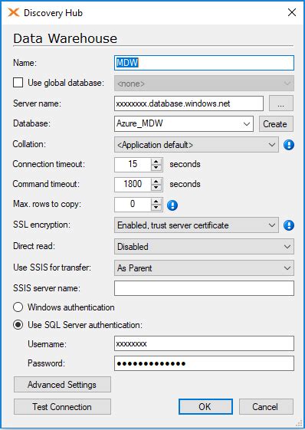Screen dimensions: 305x430
Task: Open the Use SSIS for transfer dropdown
Action: pos(204,268)
